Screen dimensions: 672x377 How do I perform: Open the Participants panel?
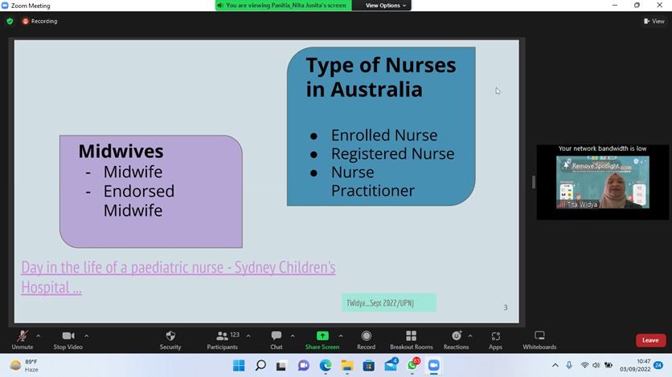222,336
